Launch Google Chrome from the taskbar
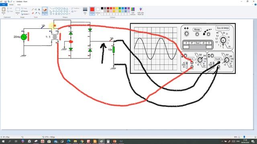257x144 pixels. pyautogui.click(x=82, y=141)
